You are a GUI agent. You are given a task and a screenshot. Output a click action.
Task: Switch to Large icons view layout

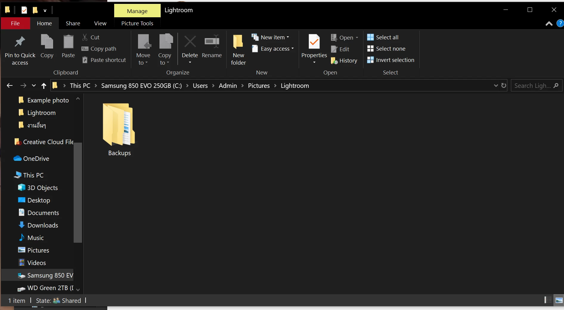[x=559, y=300]
